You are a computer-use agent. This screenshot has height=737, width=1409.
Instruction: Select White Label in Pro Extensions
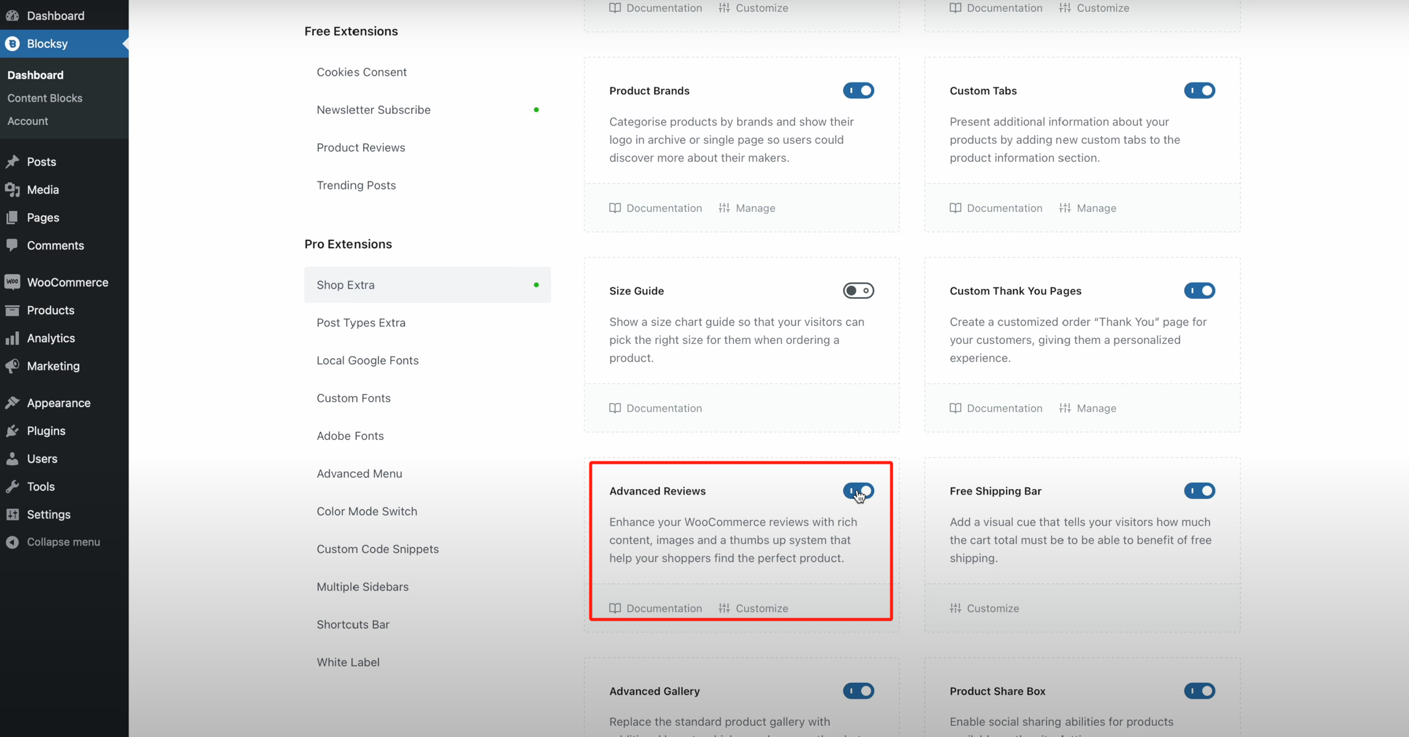coord(348,662)
